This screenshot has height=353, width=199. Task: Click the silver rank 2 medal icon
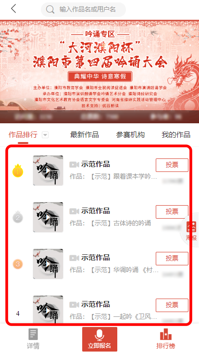click(x=18, y=217)
